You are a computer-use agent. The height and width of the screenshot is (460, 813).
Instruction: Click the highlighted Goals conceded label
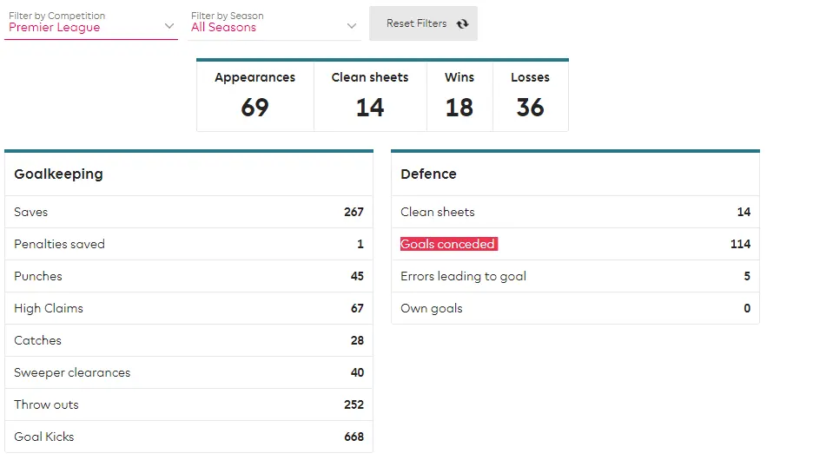tap(448, 244)
